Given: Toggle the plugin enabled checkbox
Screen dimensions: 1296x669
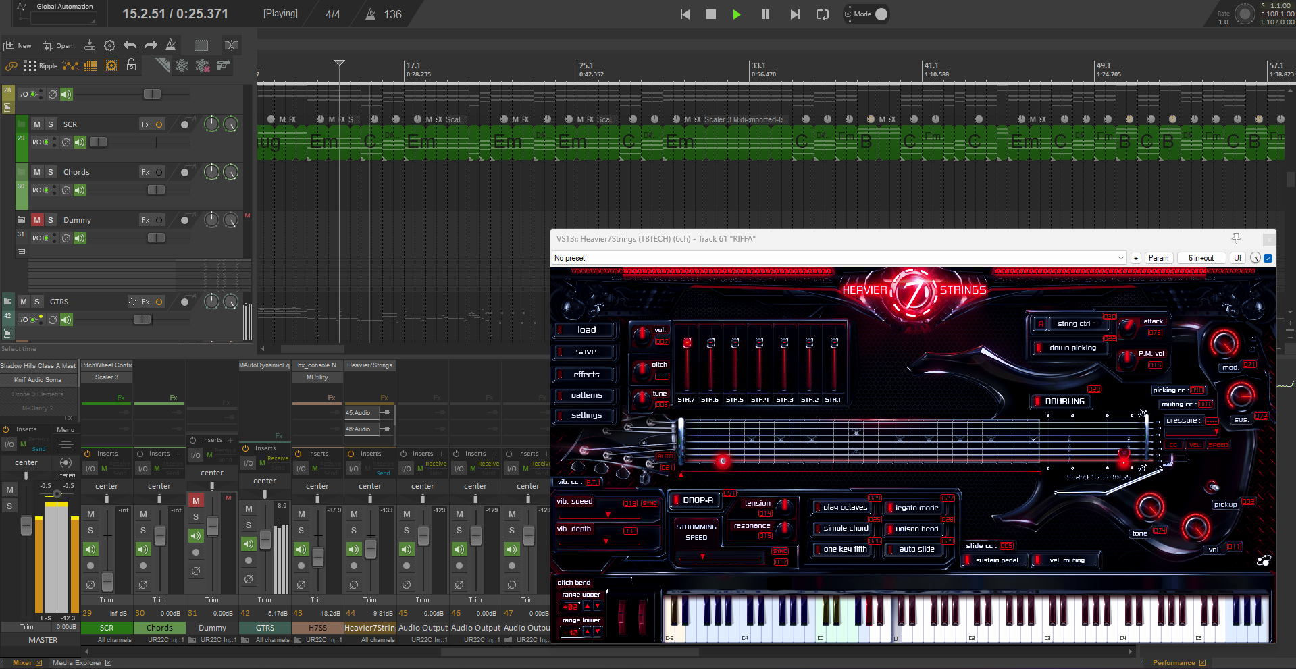Looking at the screenshot, I should click(x=1268, y=258).
